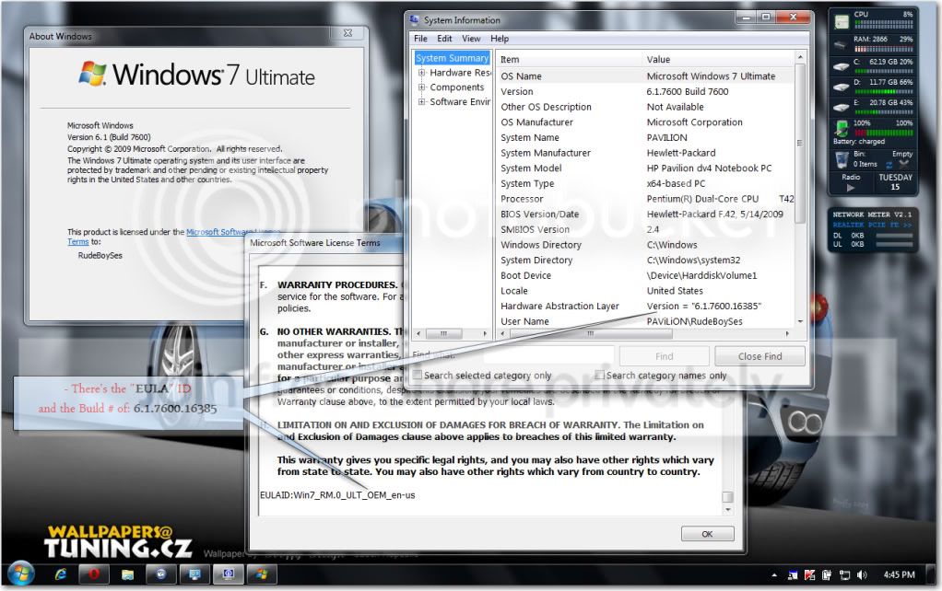Click the TUESDAY 15 date in the gadget
The height and width of the screenshot is (591, 942).
895,181
